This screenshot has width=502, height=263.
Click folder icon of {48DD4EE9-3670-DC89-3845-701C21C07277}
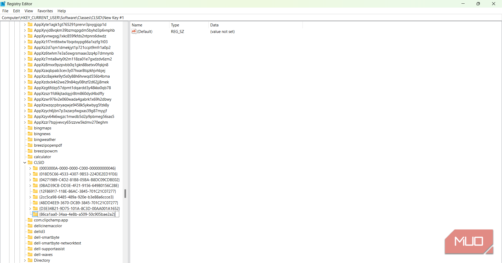[35, 203]
